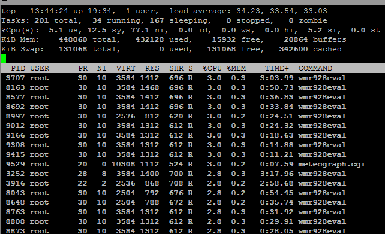Click the %CPU column header
The height and width of the screenshot is (234, 385).
tap(212, 68)
